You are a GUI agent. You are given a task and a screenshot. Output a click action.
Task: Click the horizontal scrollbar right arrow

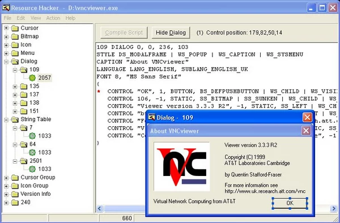coord(334,208)
